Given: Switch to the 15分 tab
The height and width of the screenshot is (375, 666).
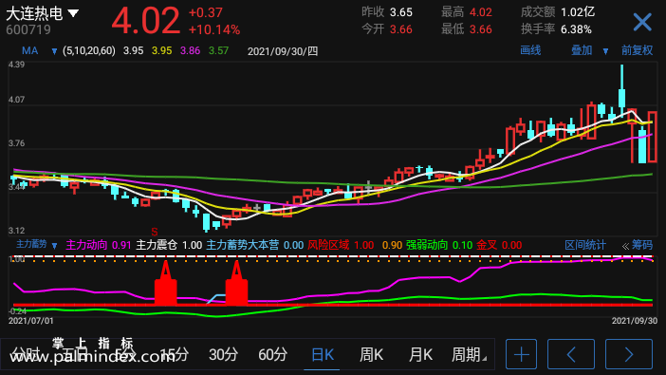Looking at the screenshot, I should (x=175, y=354).
